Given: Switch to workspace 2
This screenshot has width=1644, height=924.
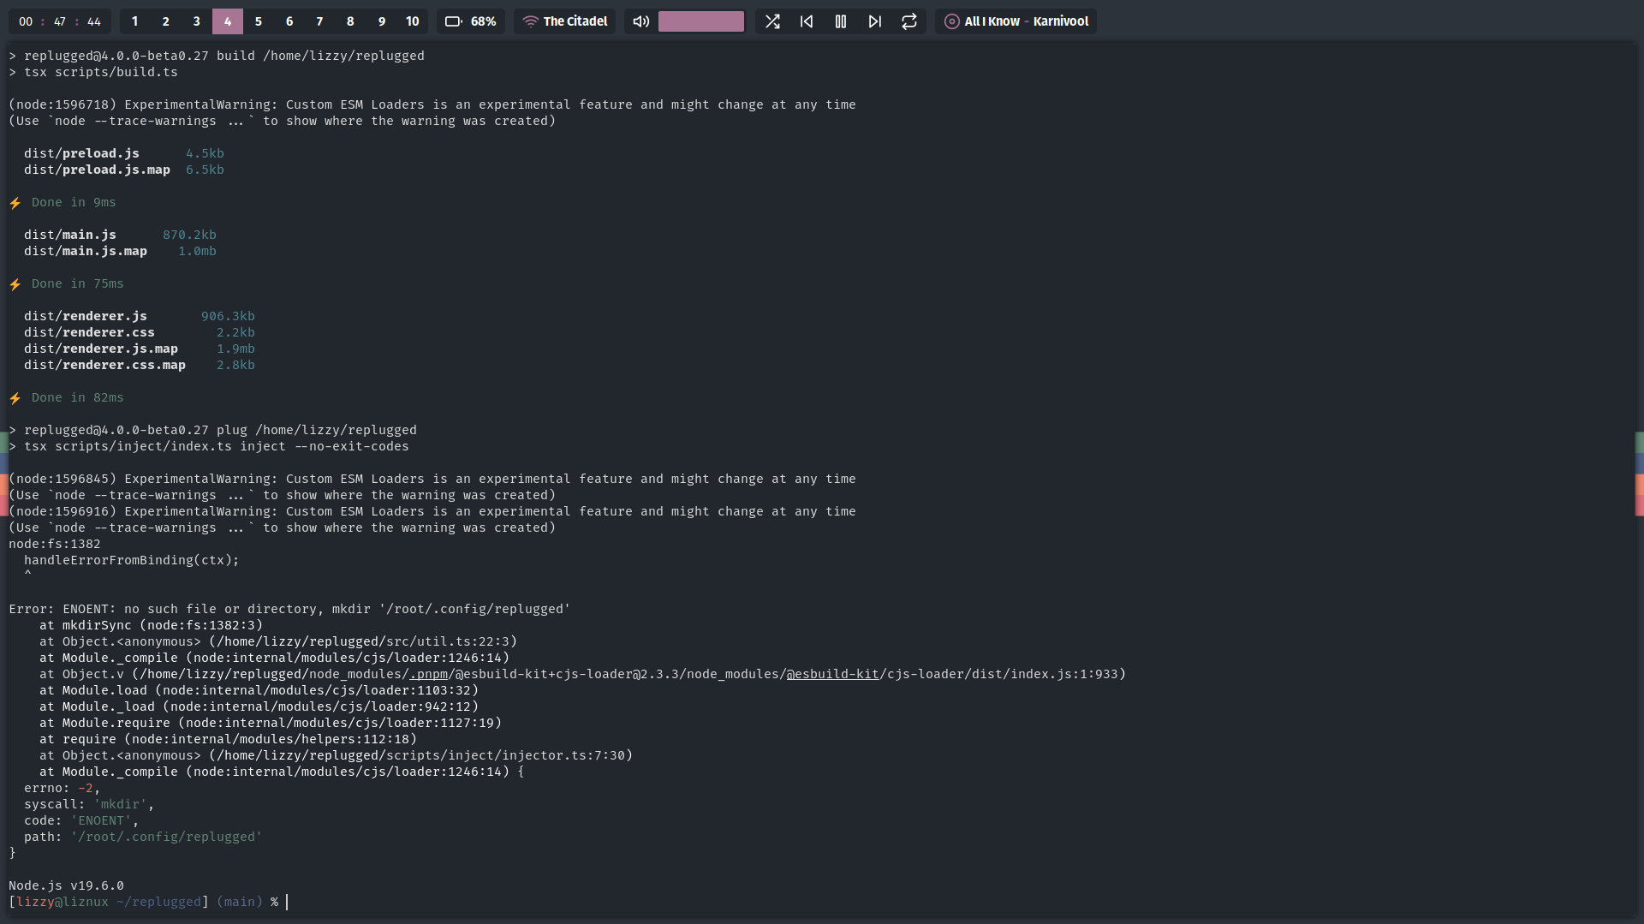Looking at the screenshot, I should click(165, 21).
